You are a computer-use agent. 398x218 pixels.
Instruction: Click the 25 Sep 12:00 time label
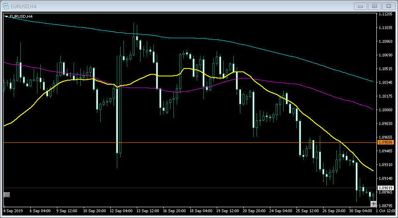click(307, 211)
